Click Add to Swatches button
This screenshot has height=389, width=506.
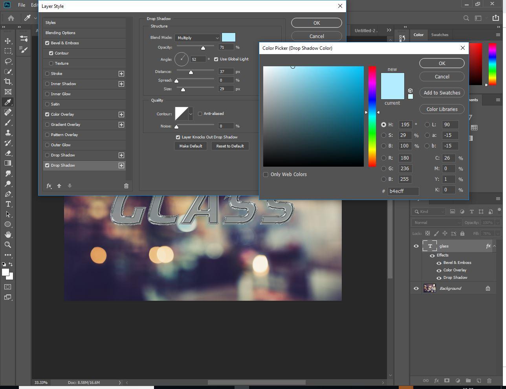[x=442, y=93]
